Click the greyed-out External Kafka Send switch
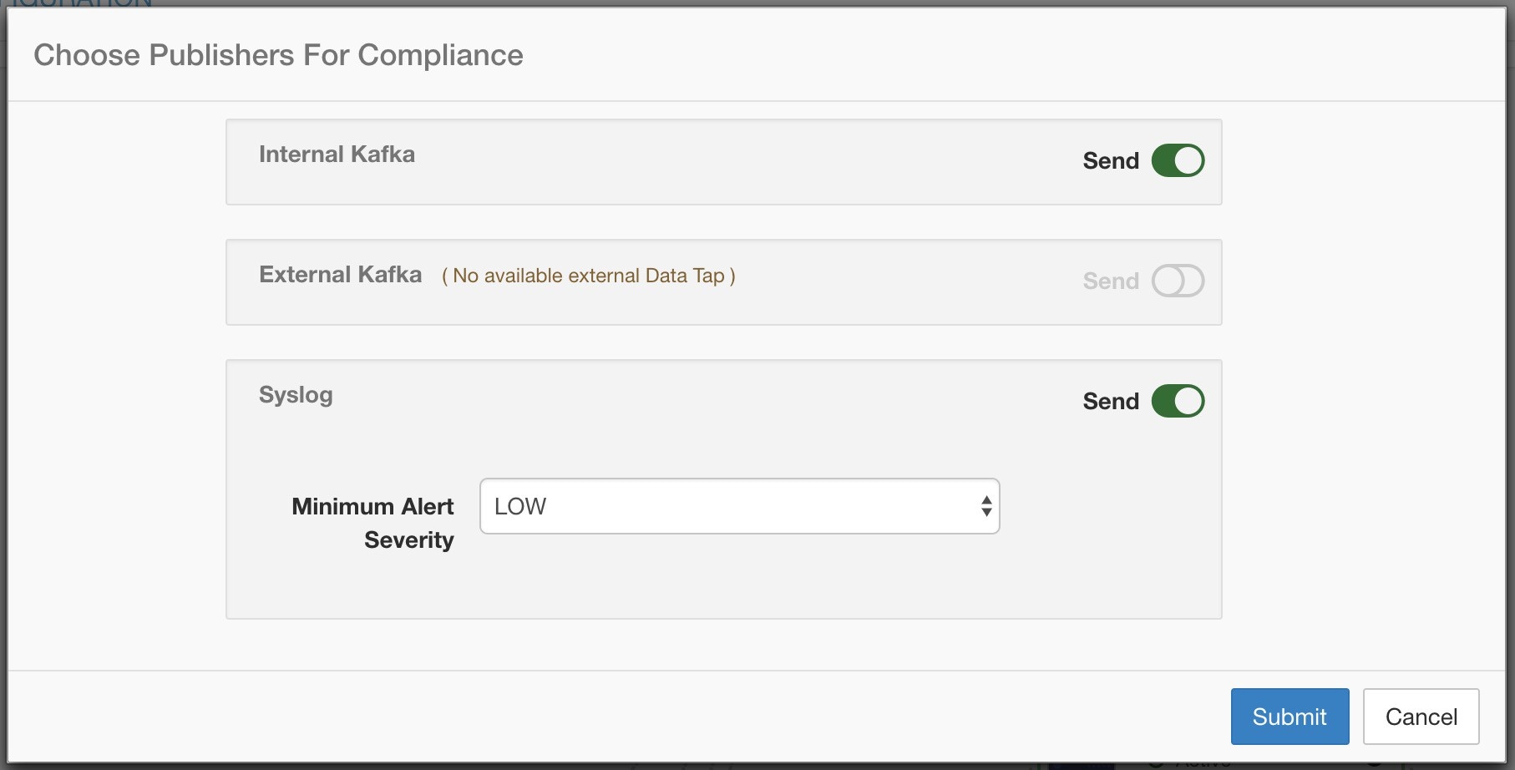 1178,281
